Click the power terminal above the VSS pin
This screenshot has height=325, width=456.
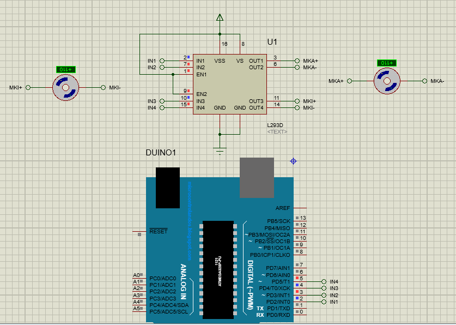click(x=220, y=17)
